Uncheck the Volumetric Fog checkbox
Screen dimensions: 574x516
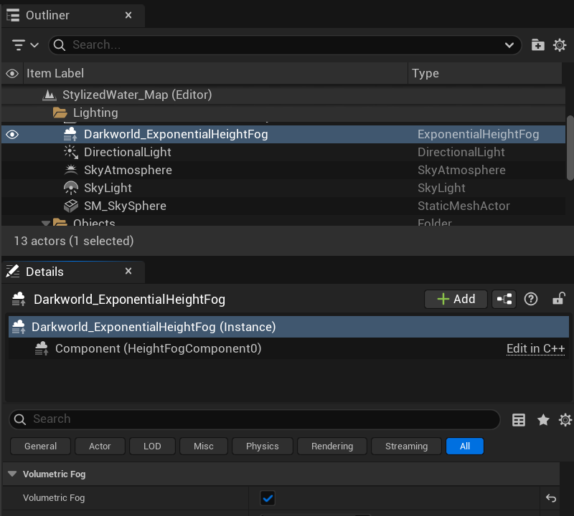click(x=268, y=498)
